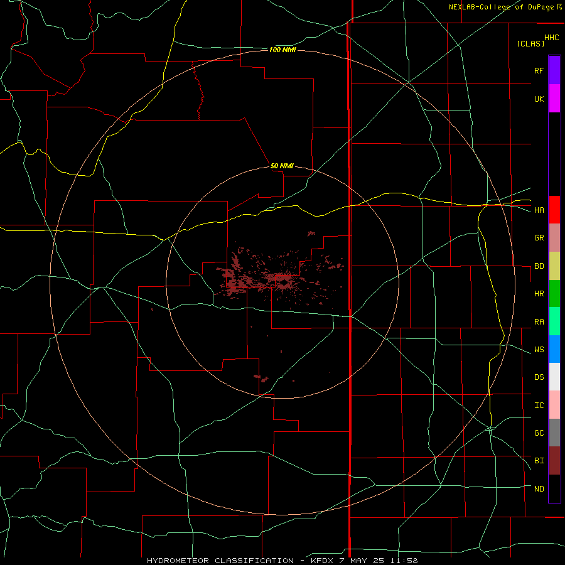
Task: Click the RA legend label
Action: [539, 322]
